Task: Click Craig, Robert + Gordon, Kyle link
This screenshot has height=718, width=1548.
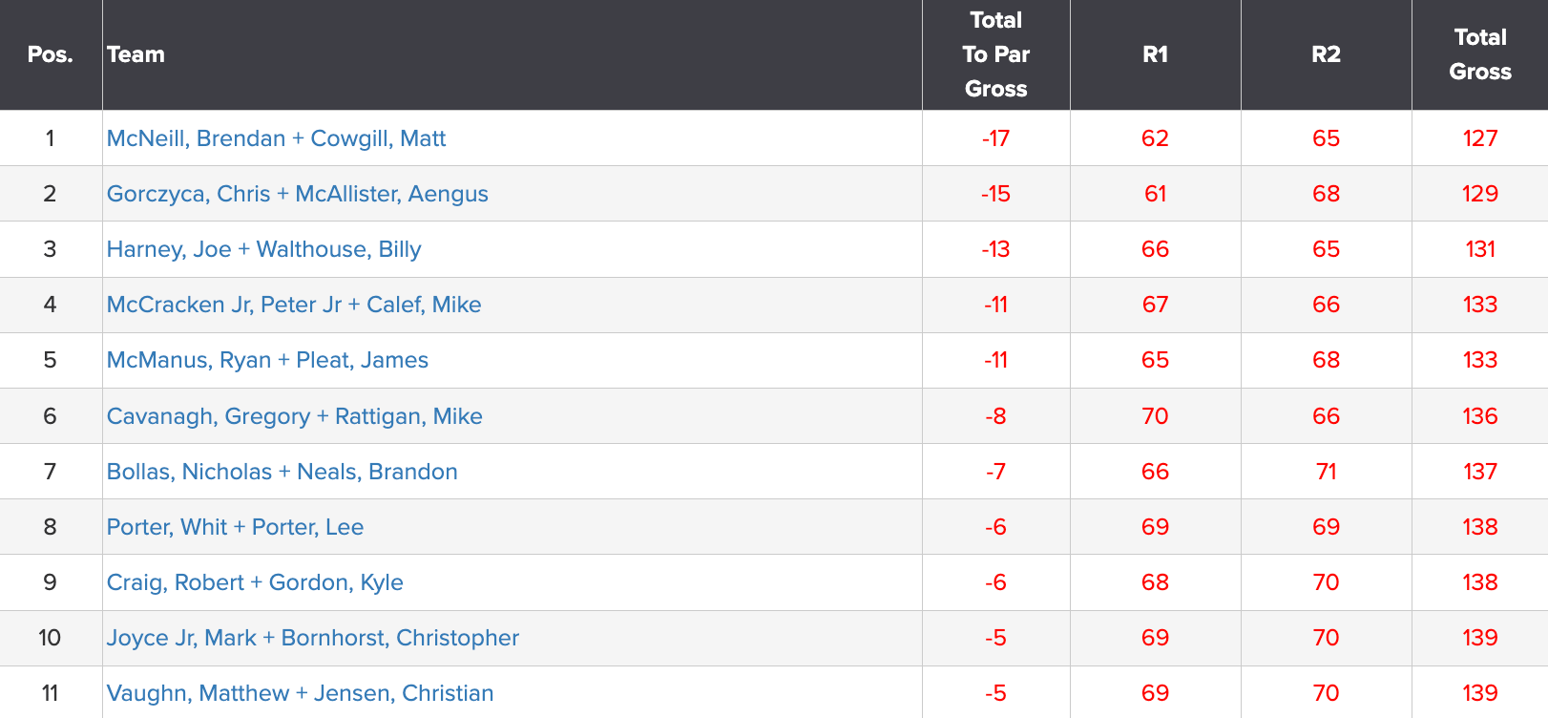Action: click(x=255, y=582)
